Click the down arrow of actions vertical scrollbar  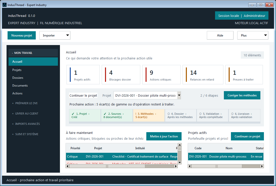[180, 162]
